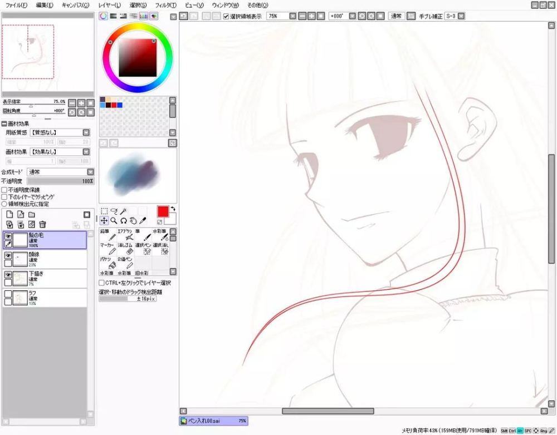Click the red foreground color swatch
This screenshot has height=435, width=557.
(x=163, y=212)
